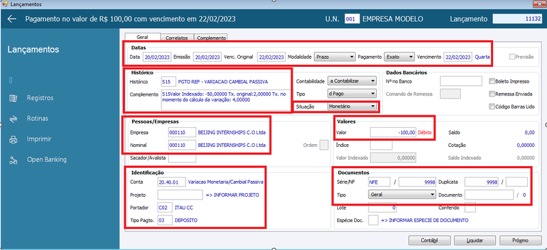The height and width of the screenshot is (250, 547).
Task: Click the Portador field C02
Action: click(x=165, y=208)
